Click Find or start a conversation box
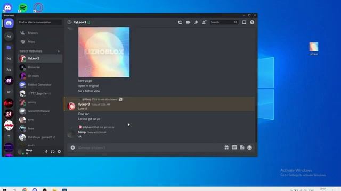 point(40,22)
